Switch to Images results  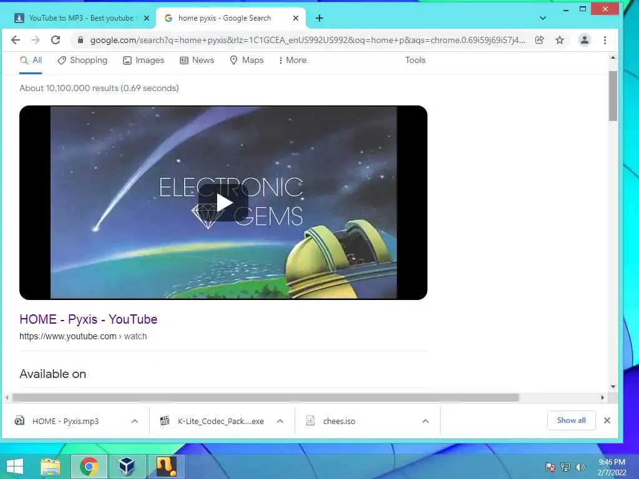(x=144, y=60)
